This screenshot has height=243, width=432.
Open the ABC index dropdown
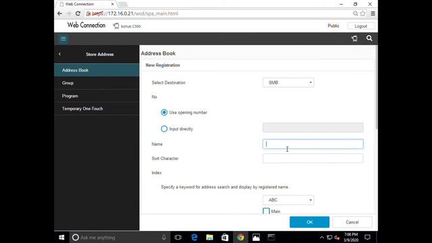point(288,200)
